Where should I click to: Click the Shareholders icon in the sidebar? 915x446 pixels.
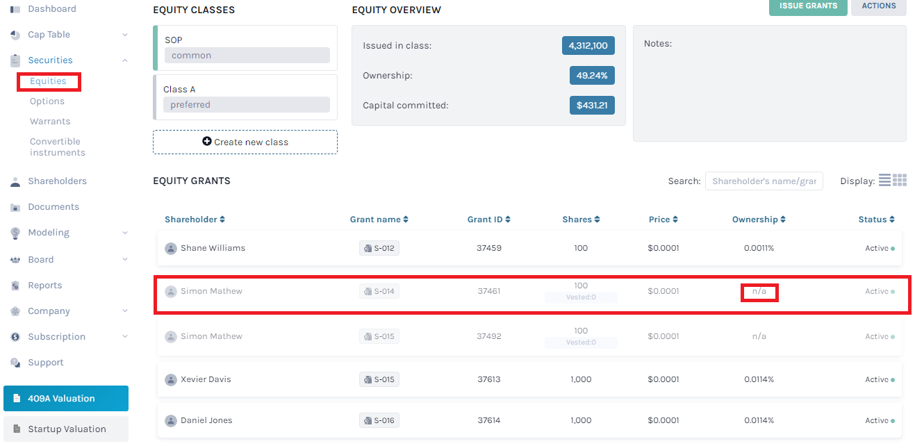tap(15, 181)
